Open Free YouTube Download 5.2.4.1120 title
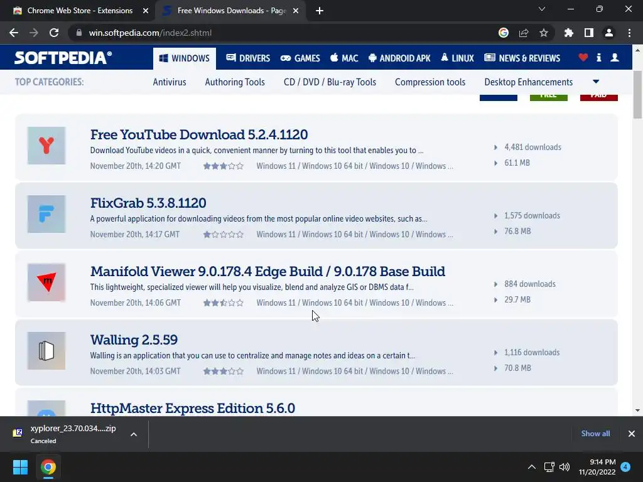Image resolution: width=643 pixels, height=482 pixels. [x=199, y=134]
